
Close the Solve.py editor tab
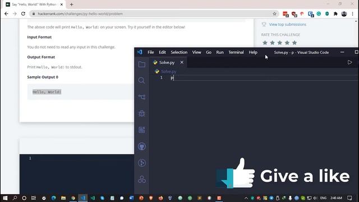pyautogui.click(x=182, y=62)
